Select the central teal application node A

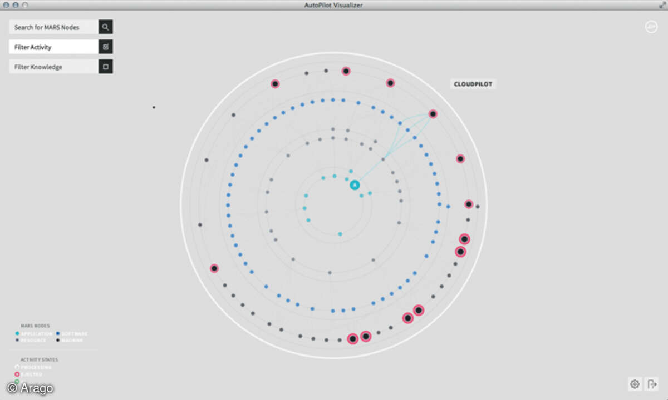coord(355,185)
